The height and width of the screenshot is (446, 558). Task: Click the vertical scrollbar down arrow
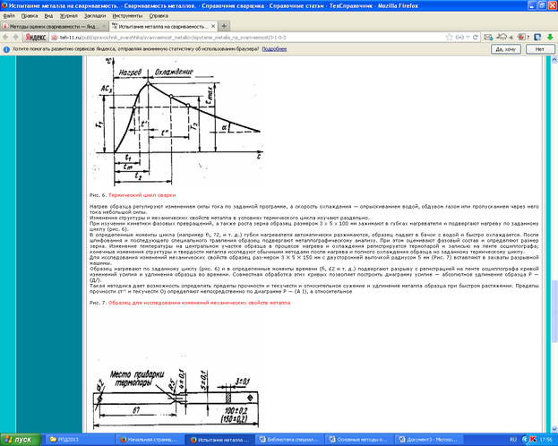(554, 429)
